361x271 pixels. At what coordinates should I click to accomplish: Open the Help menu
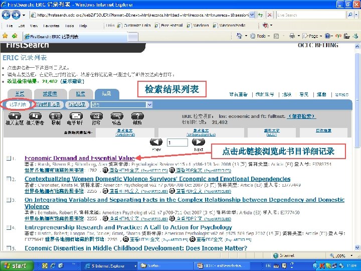click(x=83, y=26)
